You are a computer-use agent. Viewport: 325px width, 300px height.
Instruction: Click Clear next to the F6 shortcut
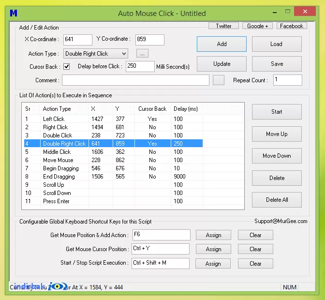click(x=255, y=235)
